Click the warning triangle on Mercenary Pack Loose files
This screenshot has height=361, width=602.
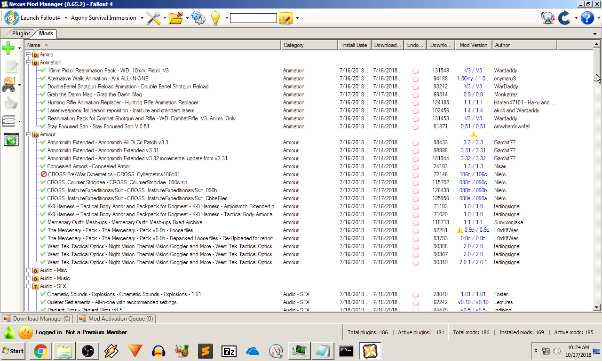tap(459, 230)
